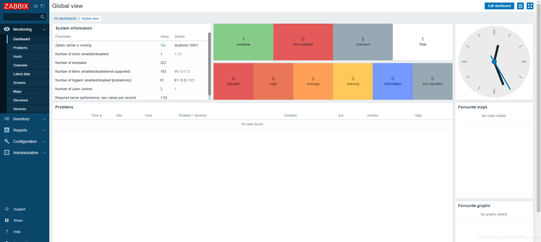Click the High severity tile
This screenshot has width=541, height=242.
(x=273, y=81)
